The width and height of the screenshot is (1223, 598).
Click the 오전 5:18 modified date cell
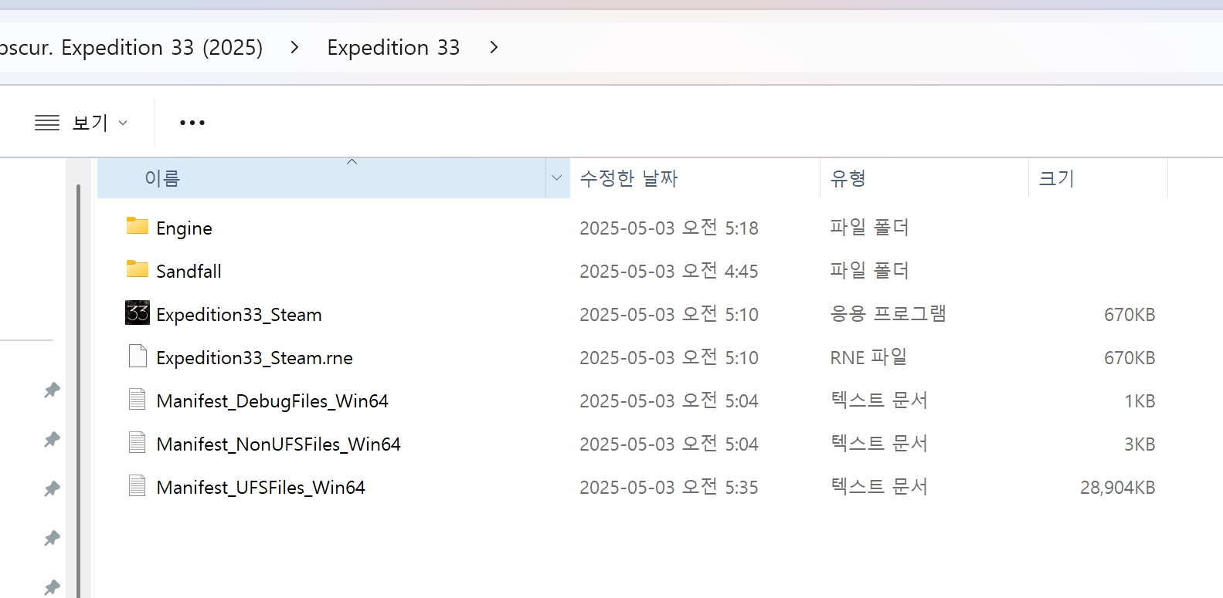pos(669,228)
